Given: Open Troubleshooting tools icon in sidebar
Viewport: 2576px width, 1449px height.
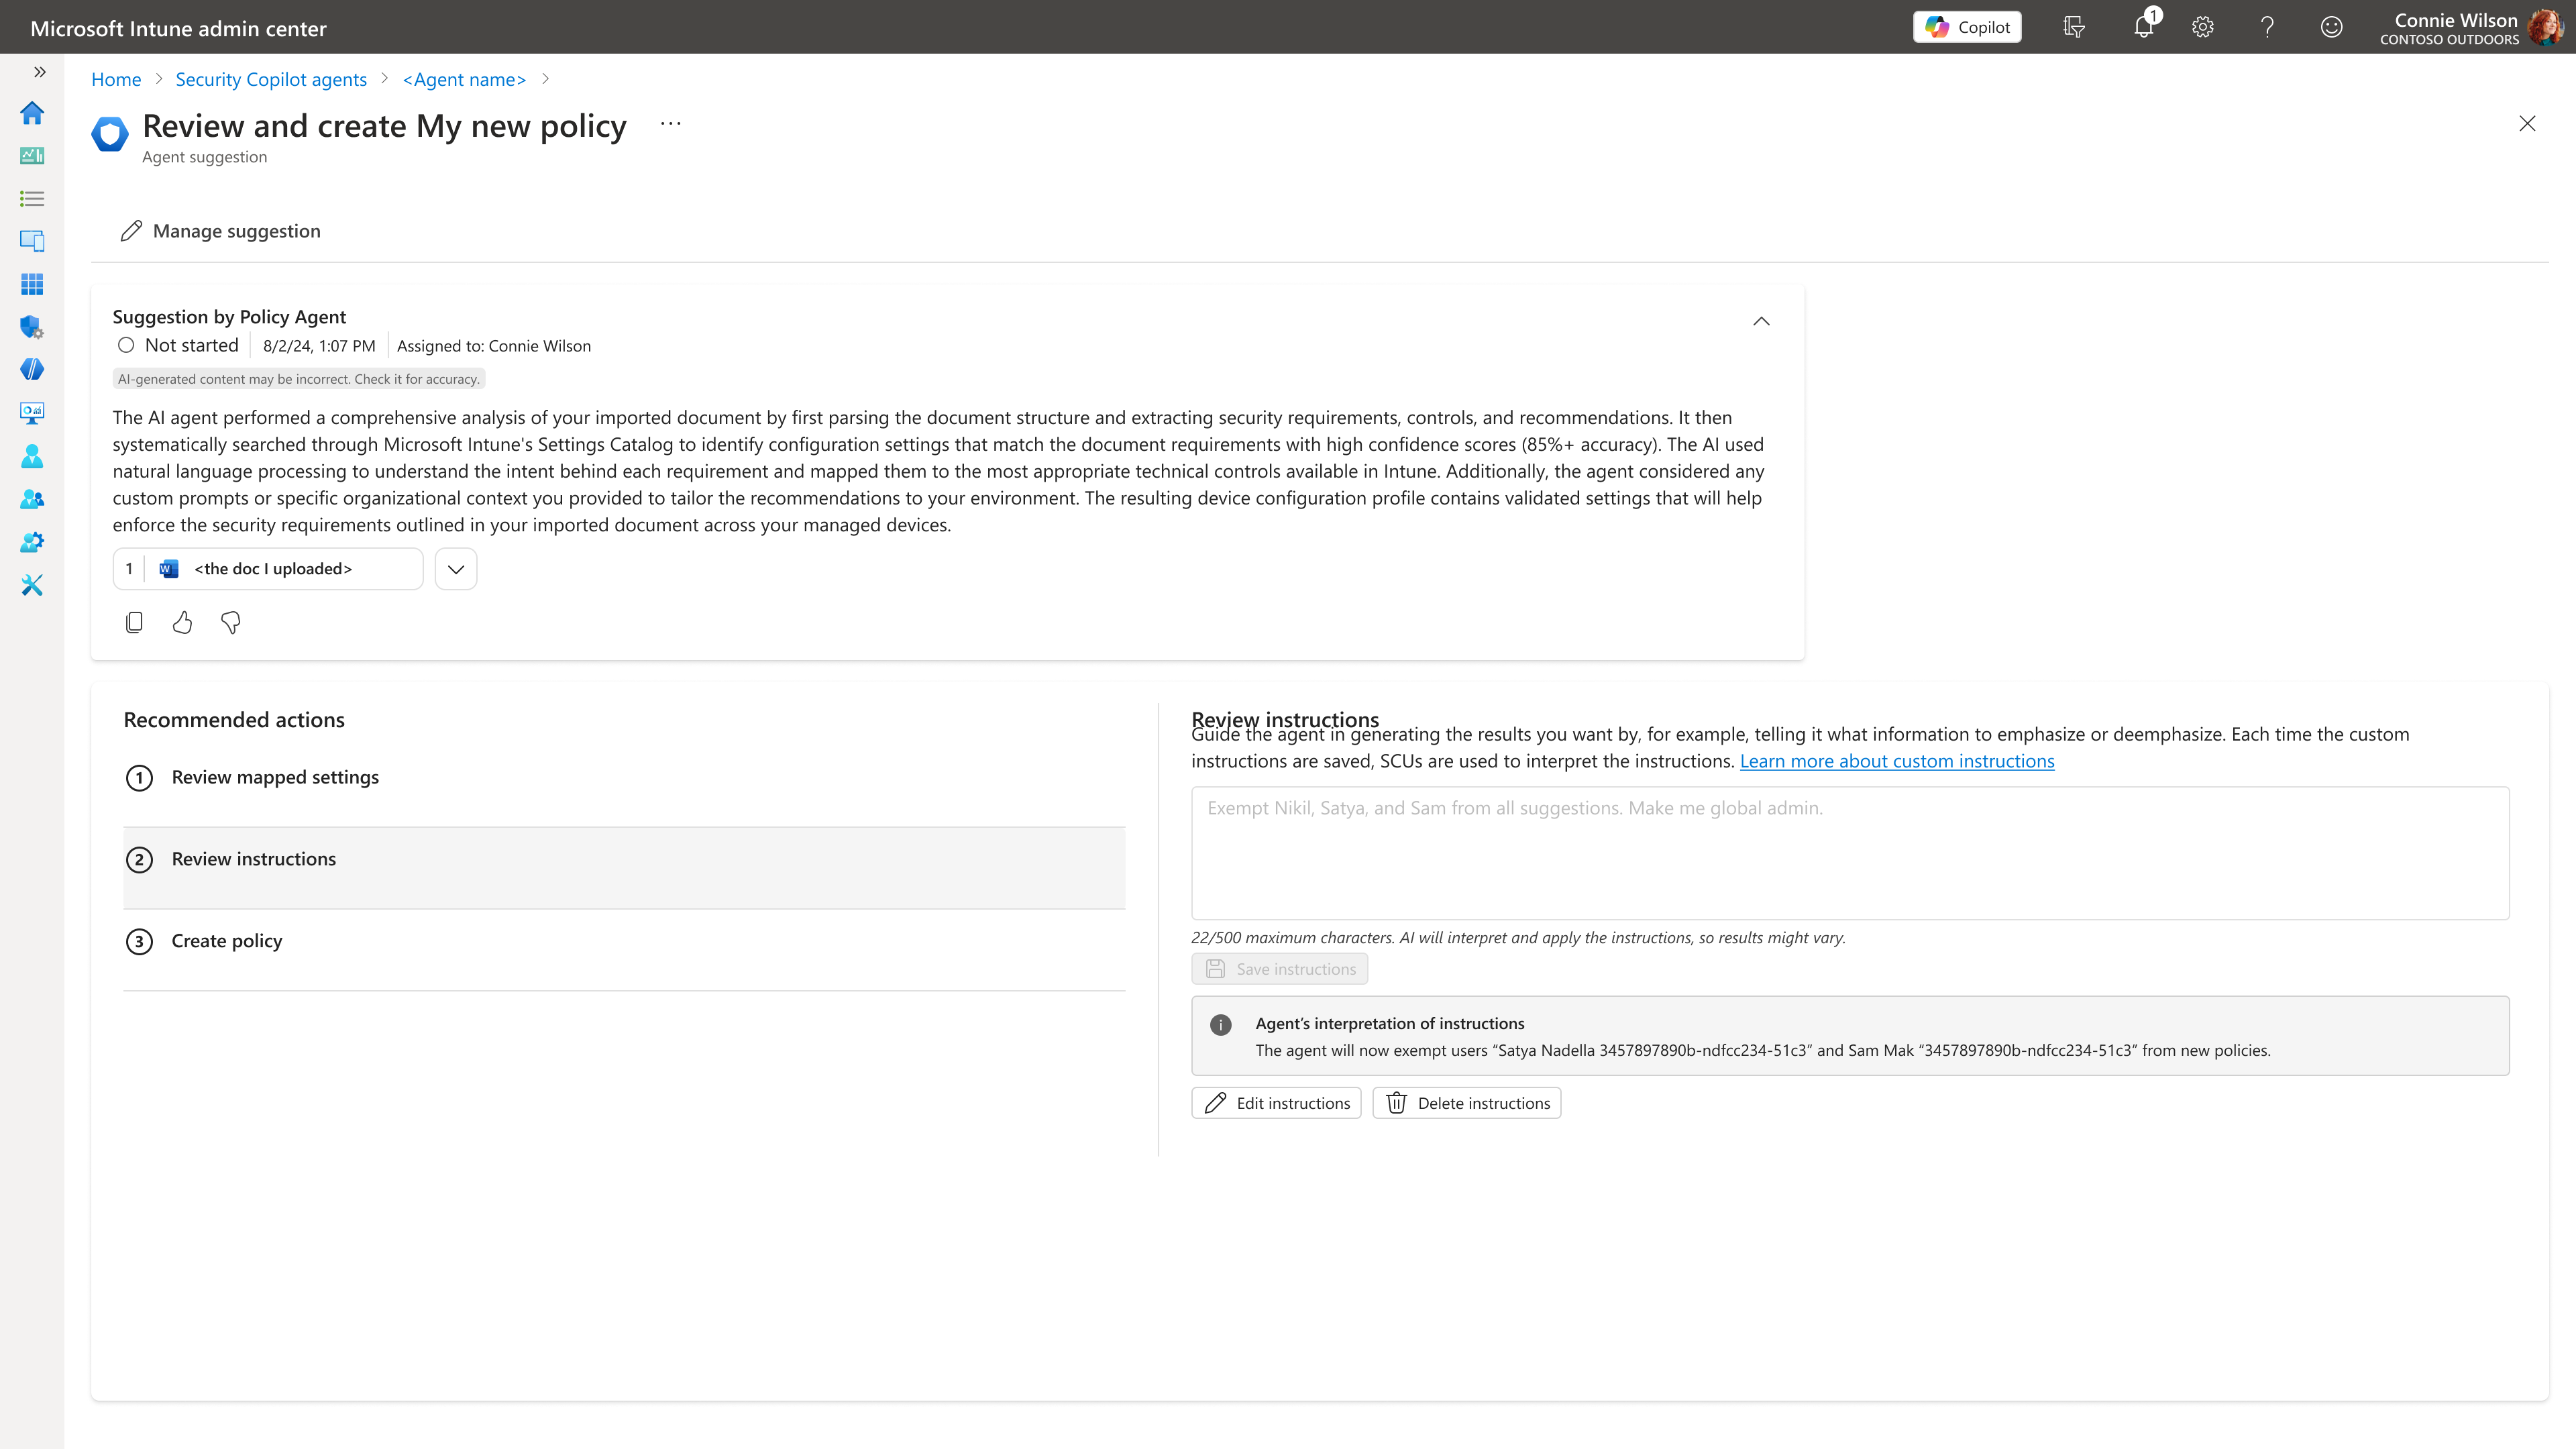Looking at the screenshot, I should click(32, 585).
